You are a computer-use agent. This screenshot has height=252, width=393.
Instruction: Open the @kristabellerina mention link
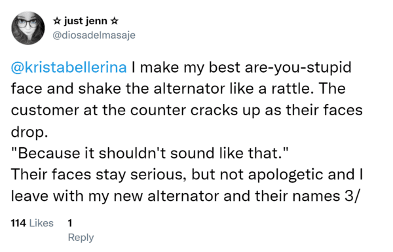coord(69,67)
